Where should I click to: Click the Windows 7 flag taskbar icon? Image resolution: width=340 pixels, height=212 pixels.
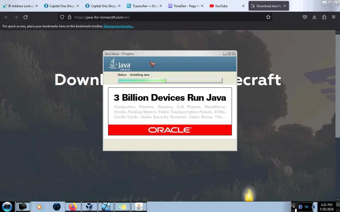pos(106,207)
